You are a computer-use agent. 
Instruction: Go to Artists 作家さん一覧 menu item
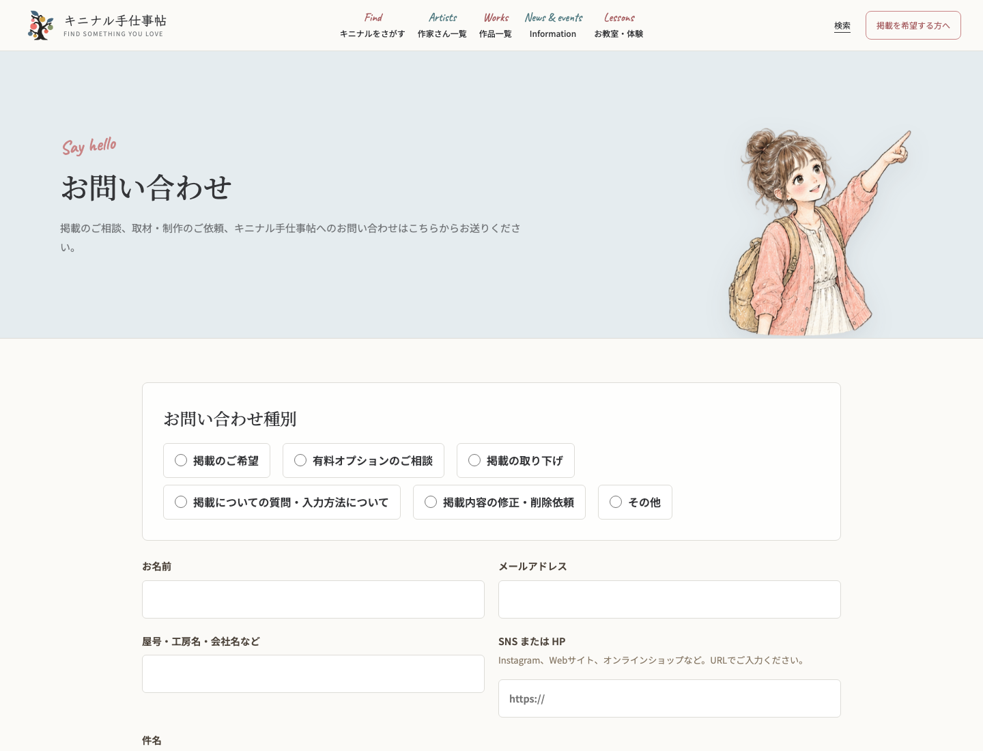tap(442, 25)
